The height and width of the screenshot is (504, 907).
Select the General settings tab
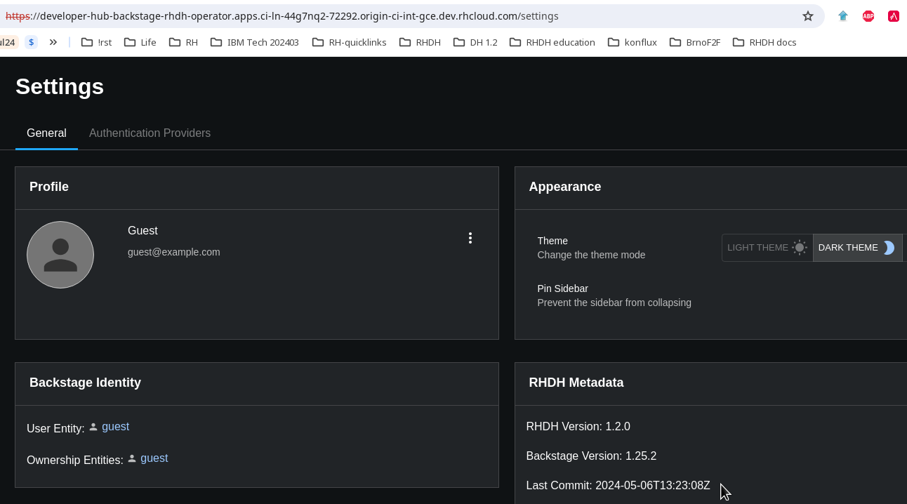[x=46, y=133]
